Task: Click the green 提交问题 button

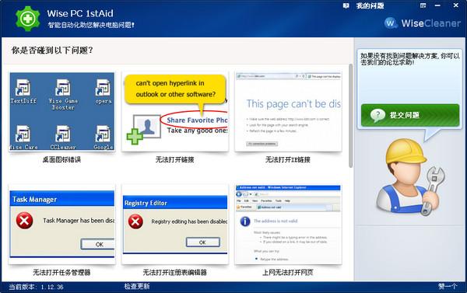Action: [410, 115]
